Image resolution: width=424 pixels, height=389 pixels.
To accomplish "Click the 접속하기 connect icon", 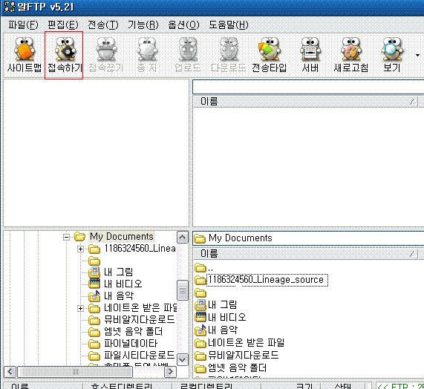I will (x=65, y=55).
